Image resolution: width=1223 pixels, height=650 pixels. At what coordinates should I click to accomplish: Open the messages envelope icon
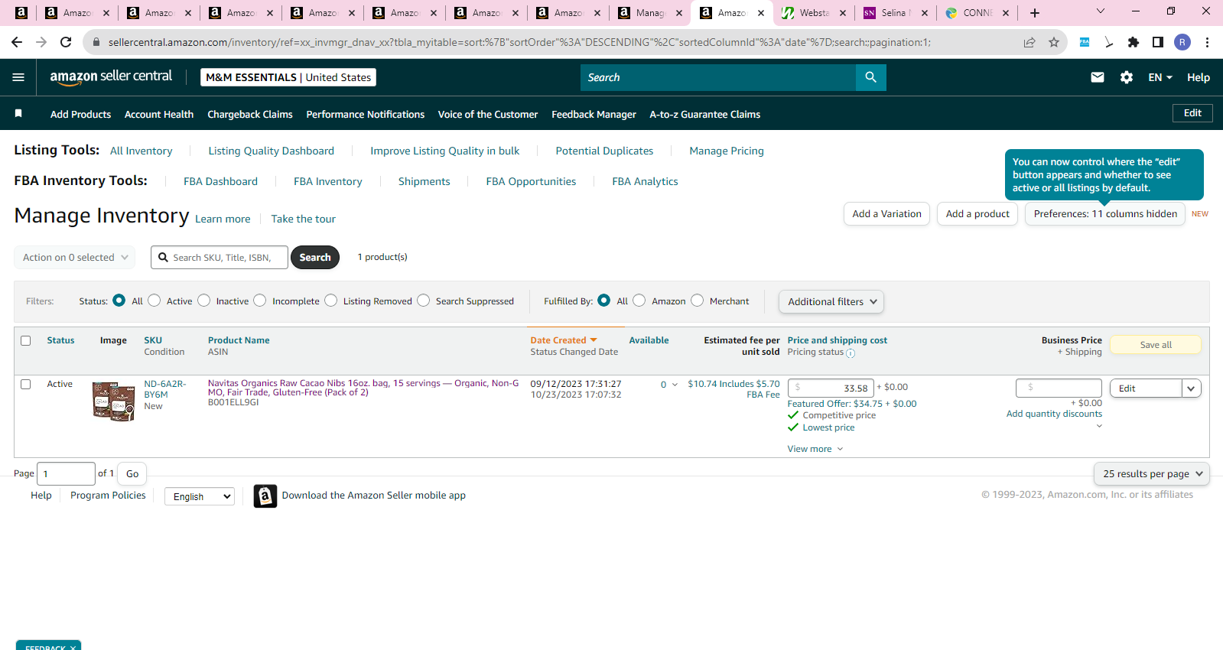tap(1098, 77)
